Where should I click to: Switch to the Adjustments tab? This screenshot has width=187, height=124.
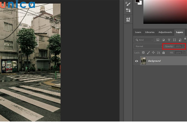165,32
